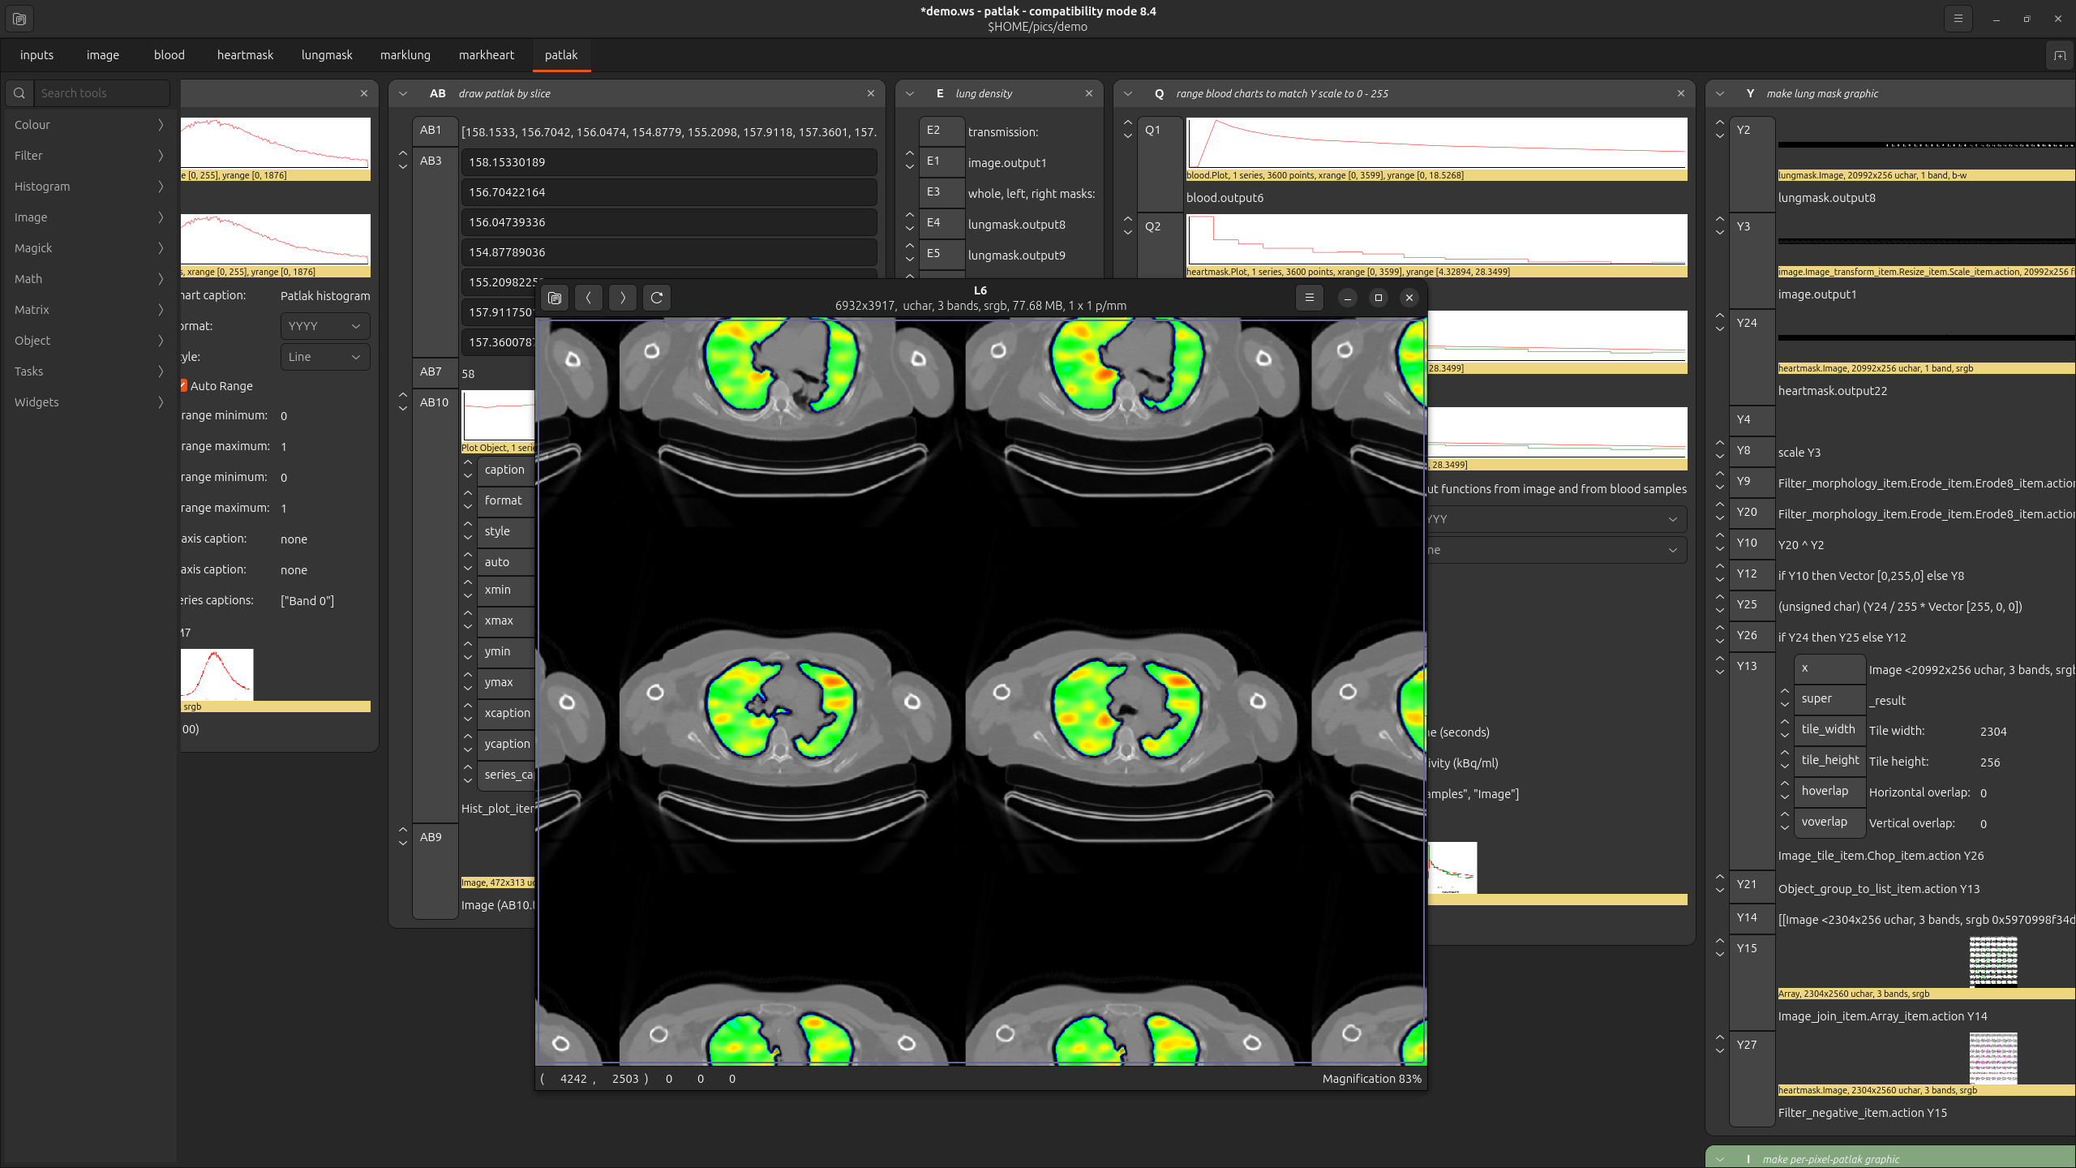
Task: Switch to the blood tab
Action: [169, 55]
